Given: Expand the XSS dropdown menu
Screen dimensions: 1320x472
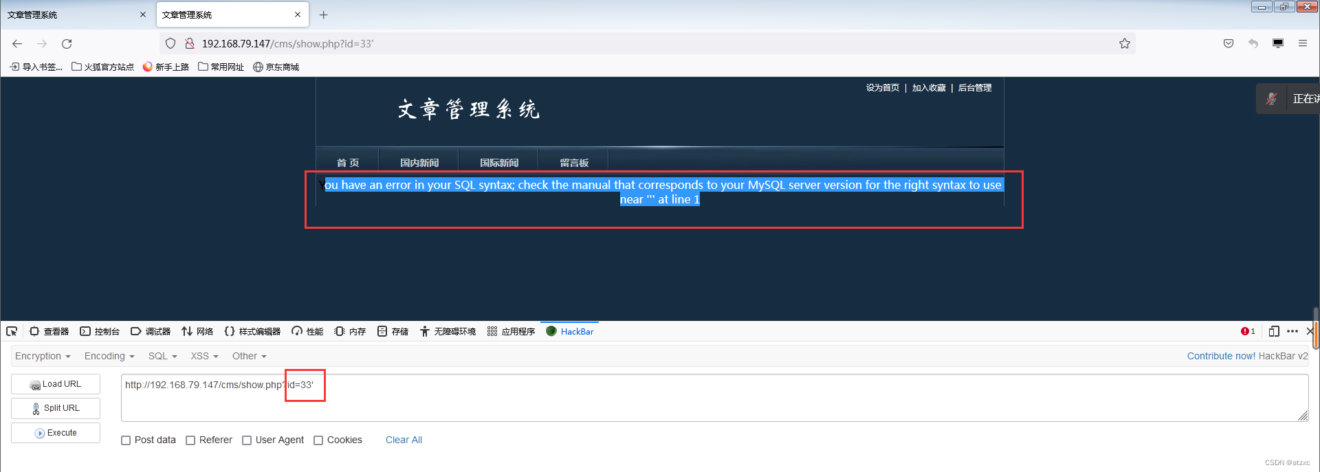Looking at the screenshot, I should pos(204,356).
